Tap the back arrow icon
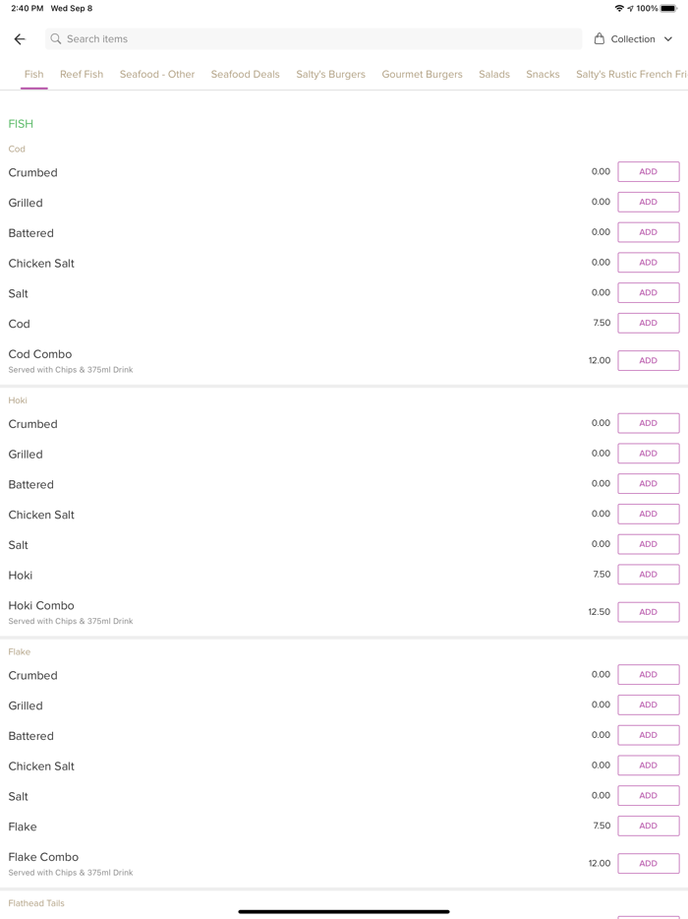 click(20, 39)
